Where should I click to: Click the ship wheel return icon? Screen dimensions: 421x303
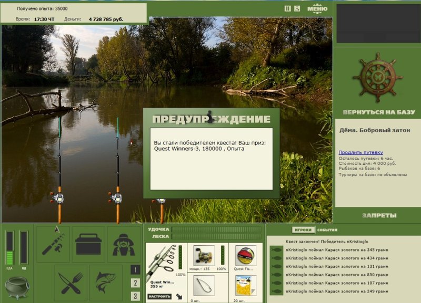pos(378,77)
